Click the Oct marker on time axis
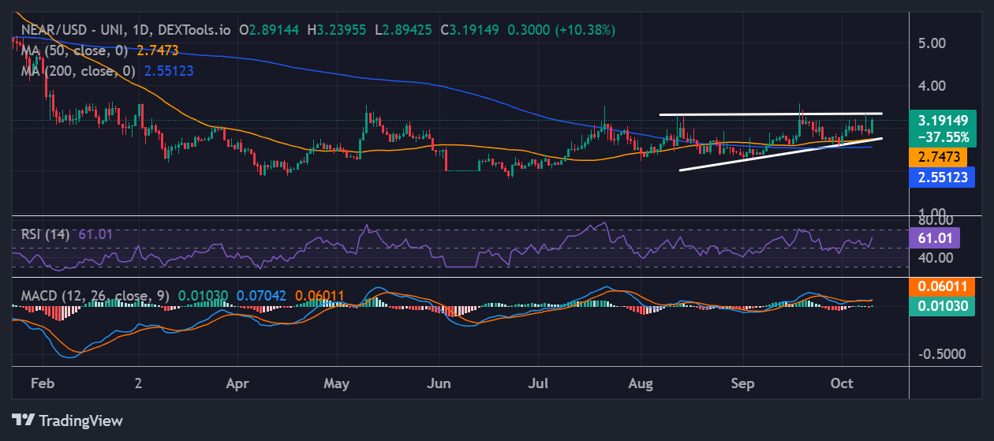Image resolution: width=994 pixels, height=441 pixels. click(x=843, y=383)
